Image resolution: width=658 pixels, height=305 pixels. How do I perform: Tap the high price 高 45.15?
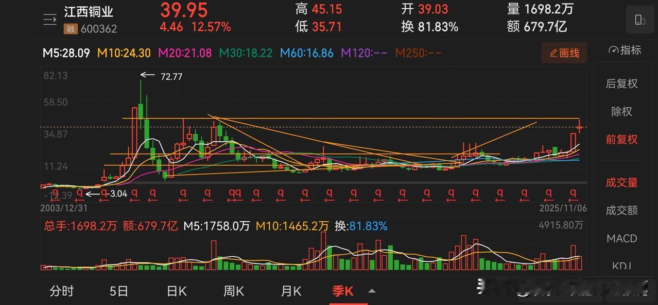[x=319, y=9]
